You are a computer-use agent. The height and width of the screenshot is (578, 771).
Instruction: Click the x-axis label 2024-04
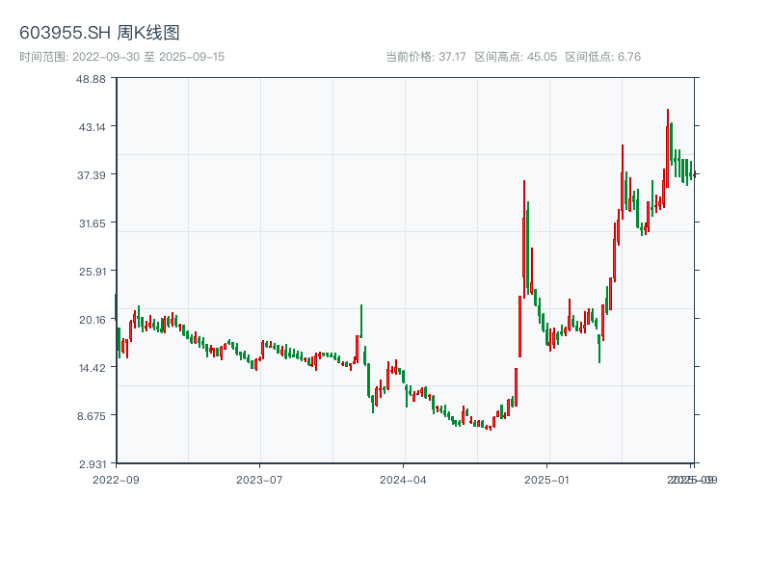(403, 480)
